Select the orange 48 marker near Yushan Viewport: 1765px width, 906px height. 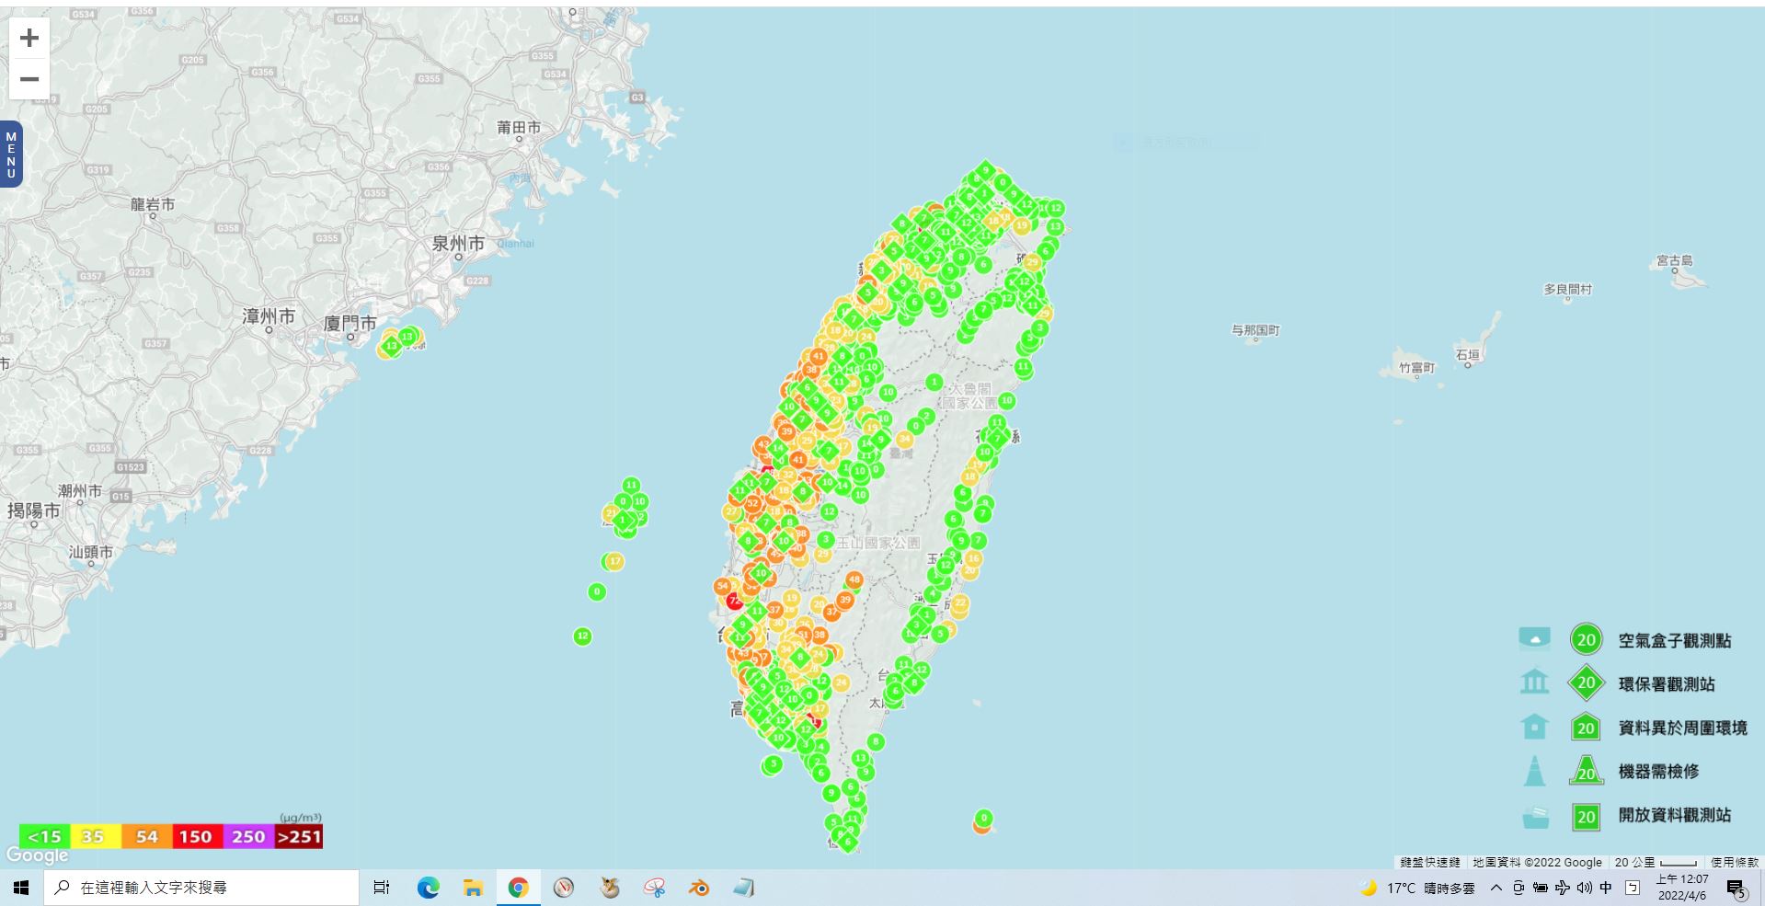[x=854, y=579]
